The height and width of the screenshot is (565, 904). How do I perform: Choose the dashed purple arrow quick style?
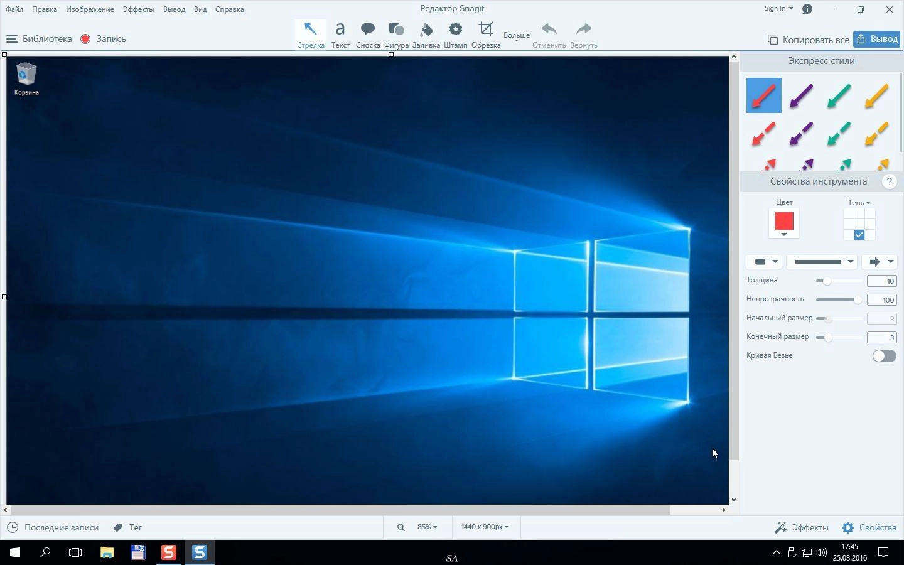click(802, 133)
